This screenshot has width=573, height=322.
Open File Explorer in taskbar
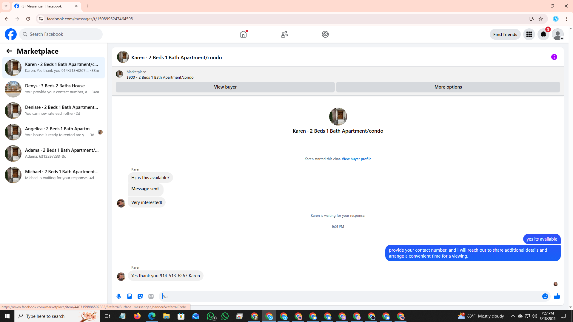[x=166, y=316]
